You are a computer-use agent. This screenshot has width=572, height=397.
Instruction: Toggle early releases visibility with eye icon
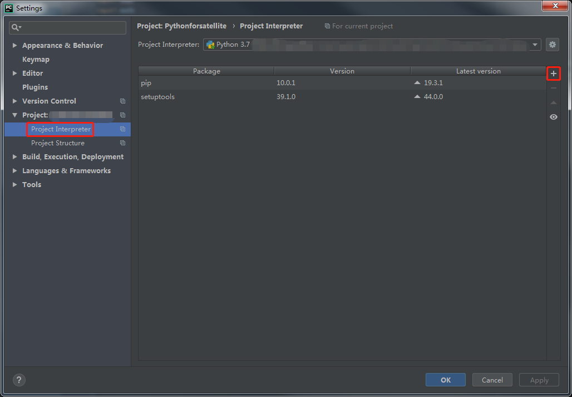tap(553, 117)
